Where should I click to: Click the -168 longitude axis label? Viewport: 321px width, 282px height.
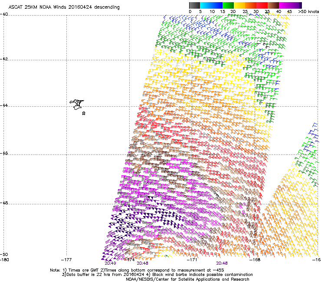255,260
